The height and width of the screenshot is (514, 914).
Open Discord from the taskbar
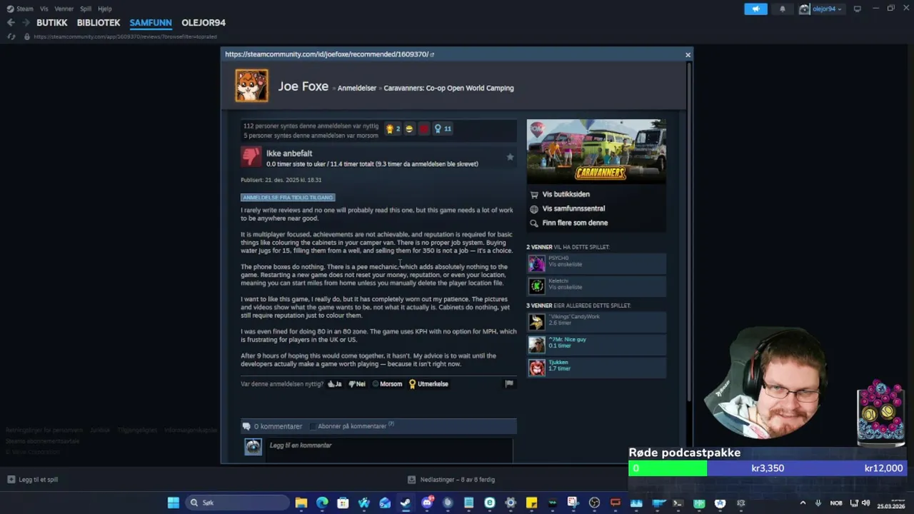click(427, 503)
